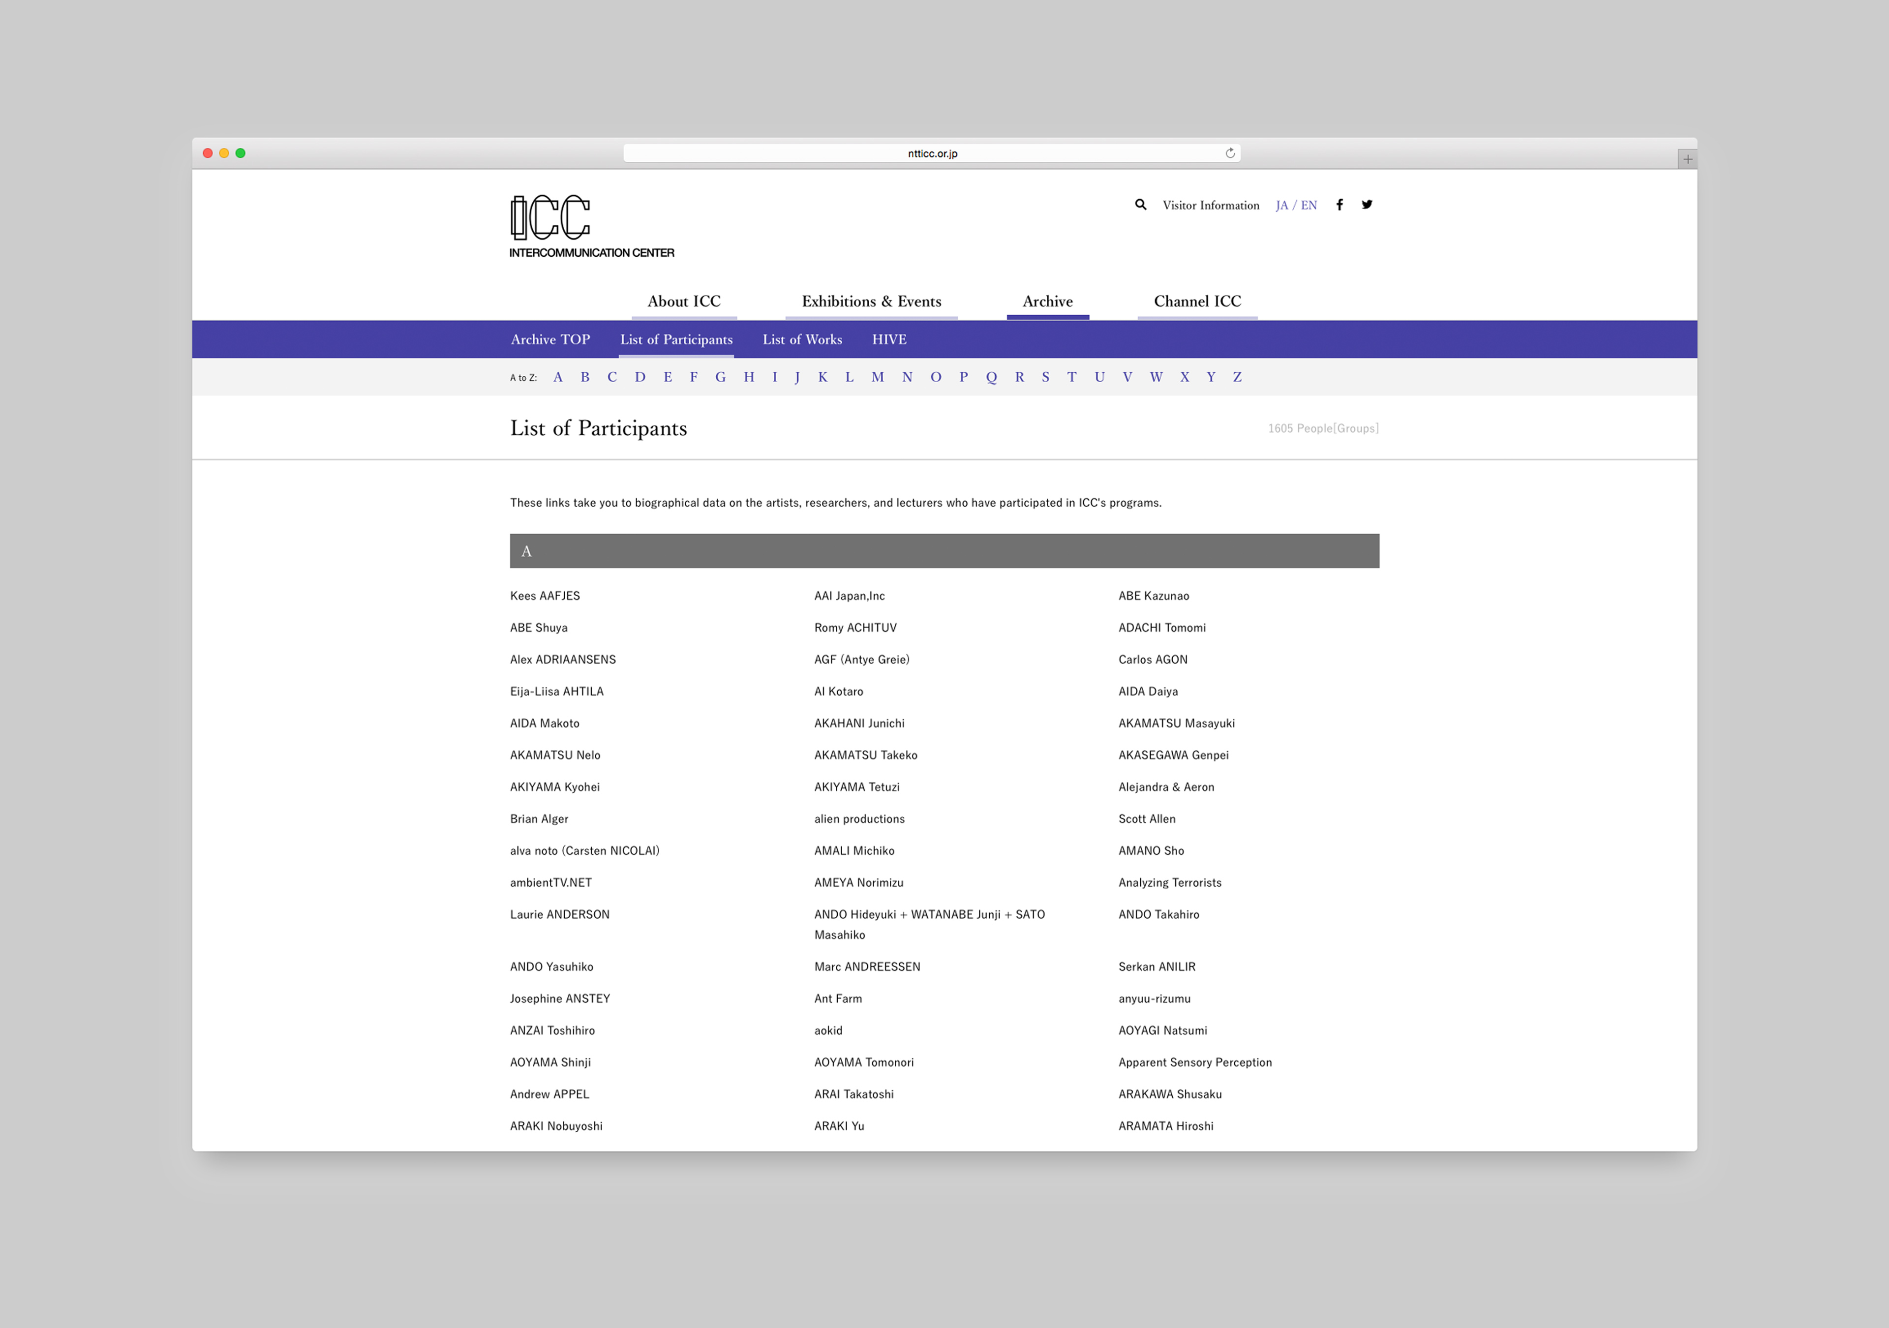
Task: Click the search magnifier icon
Action: click(1140, 205)
